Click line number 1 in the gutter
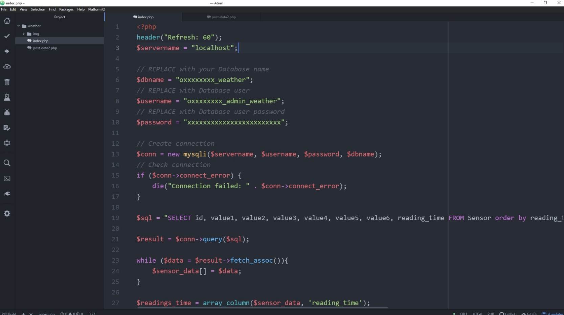564x315 pixels. [x=117, y=27]
